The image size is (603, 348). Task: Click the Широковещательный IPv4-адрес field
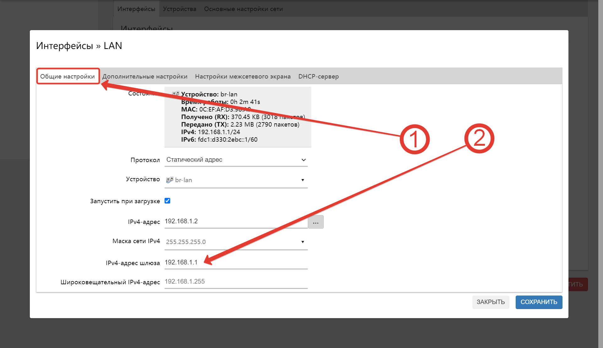tap(236, 282)
